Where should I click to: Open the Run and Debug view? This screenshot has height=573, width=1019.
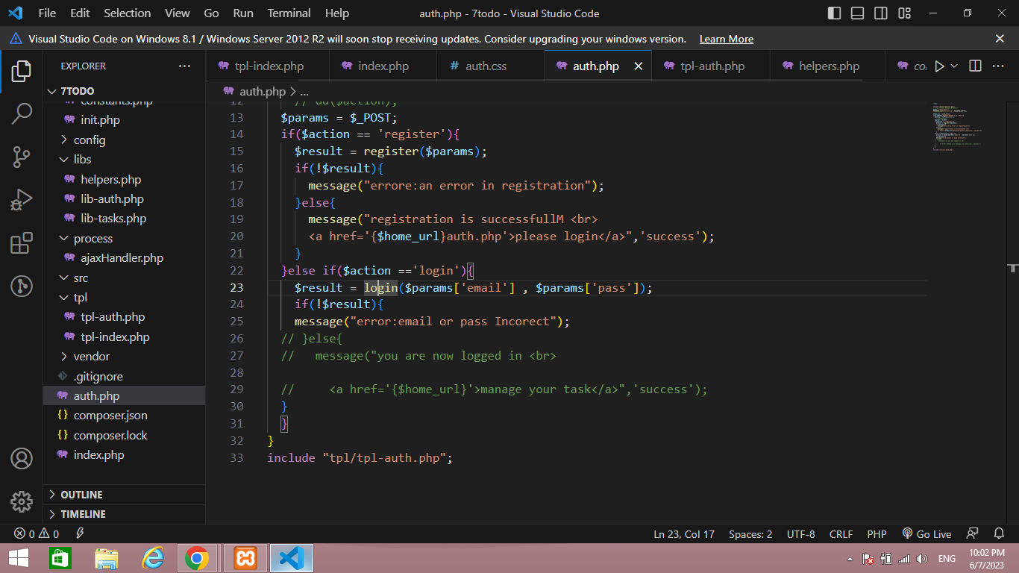click(x=21, y=200)
